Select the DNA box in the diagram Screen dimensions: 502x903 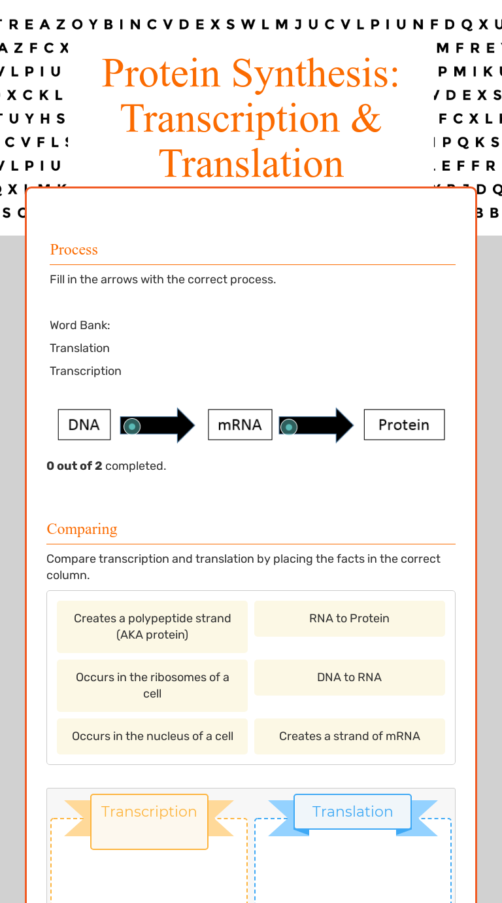click(x=84, y=425)
